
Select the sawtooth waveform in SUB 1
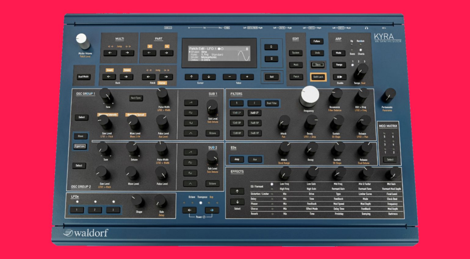click(191, 103)
